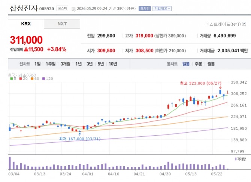Click the 거래량 value 6,490,699
This screenshot has height=182, width=251.
pos(224,36)
